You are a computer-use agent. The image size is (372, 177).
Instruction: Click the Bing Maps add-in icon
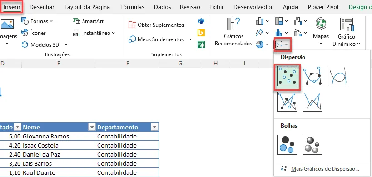(201, 33)
